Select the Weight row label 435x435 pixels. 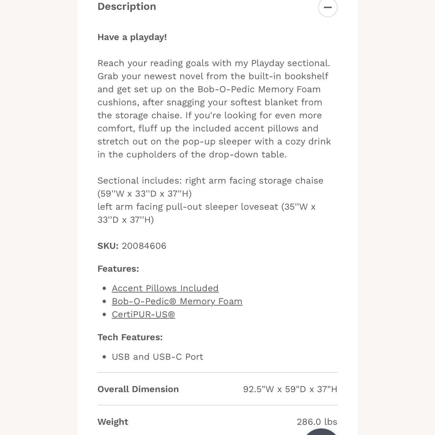click(x=113, y=422)
